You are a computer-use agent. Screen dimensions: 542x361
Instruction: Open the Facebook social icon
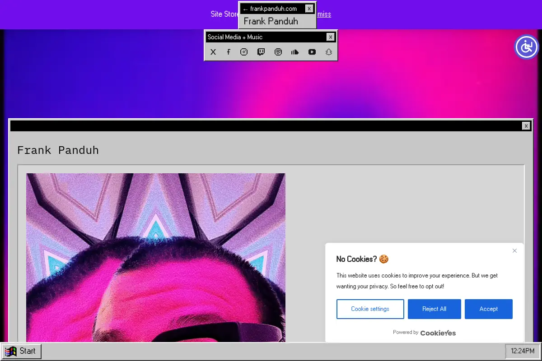pyautogui.click(x=229, y=52)
